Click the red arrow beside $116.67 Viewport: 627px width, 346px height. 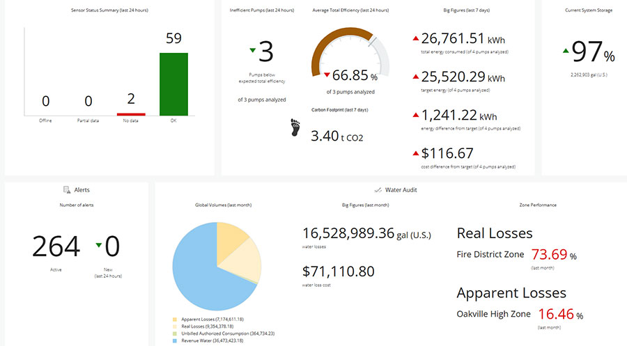pos(416,153)
